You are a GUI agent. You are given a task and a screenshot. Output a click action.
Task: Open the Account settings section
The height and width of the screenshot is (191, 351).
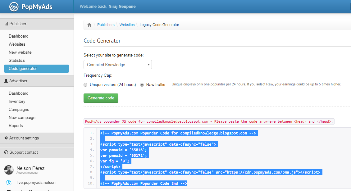[x=37, y=138]
